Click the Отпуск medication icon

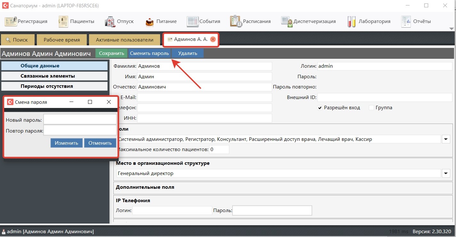point(110,21)
